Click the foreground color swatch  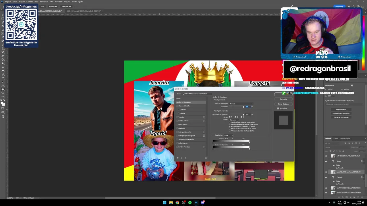pyautogui.click(x=2, y=103)
